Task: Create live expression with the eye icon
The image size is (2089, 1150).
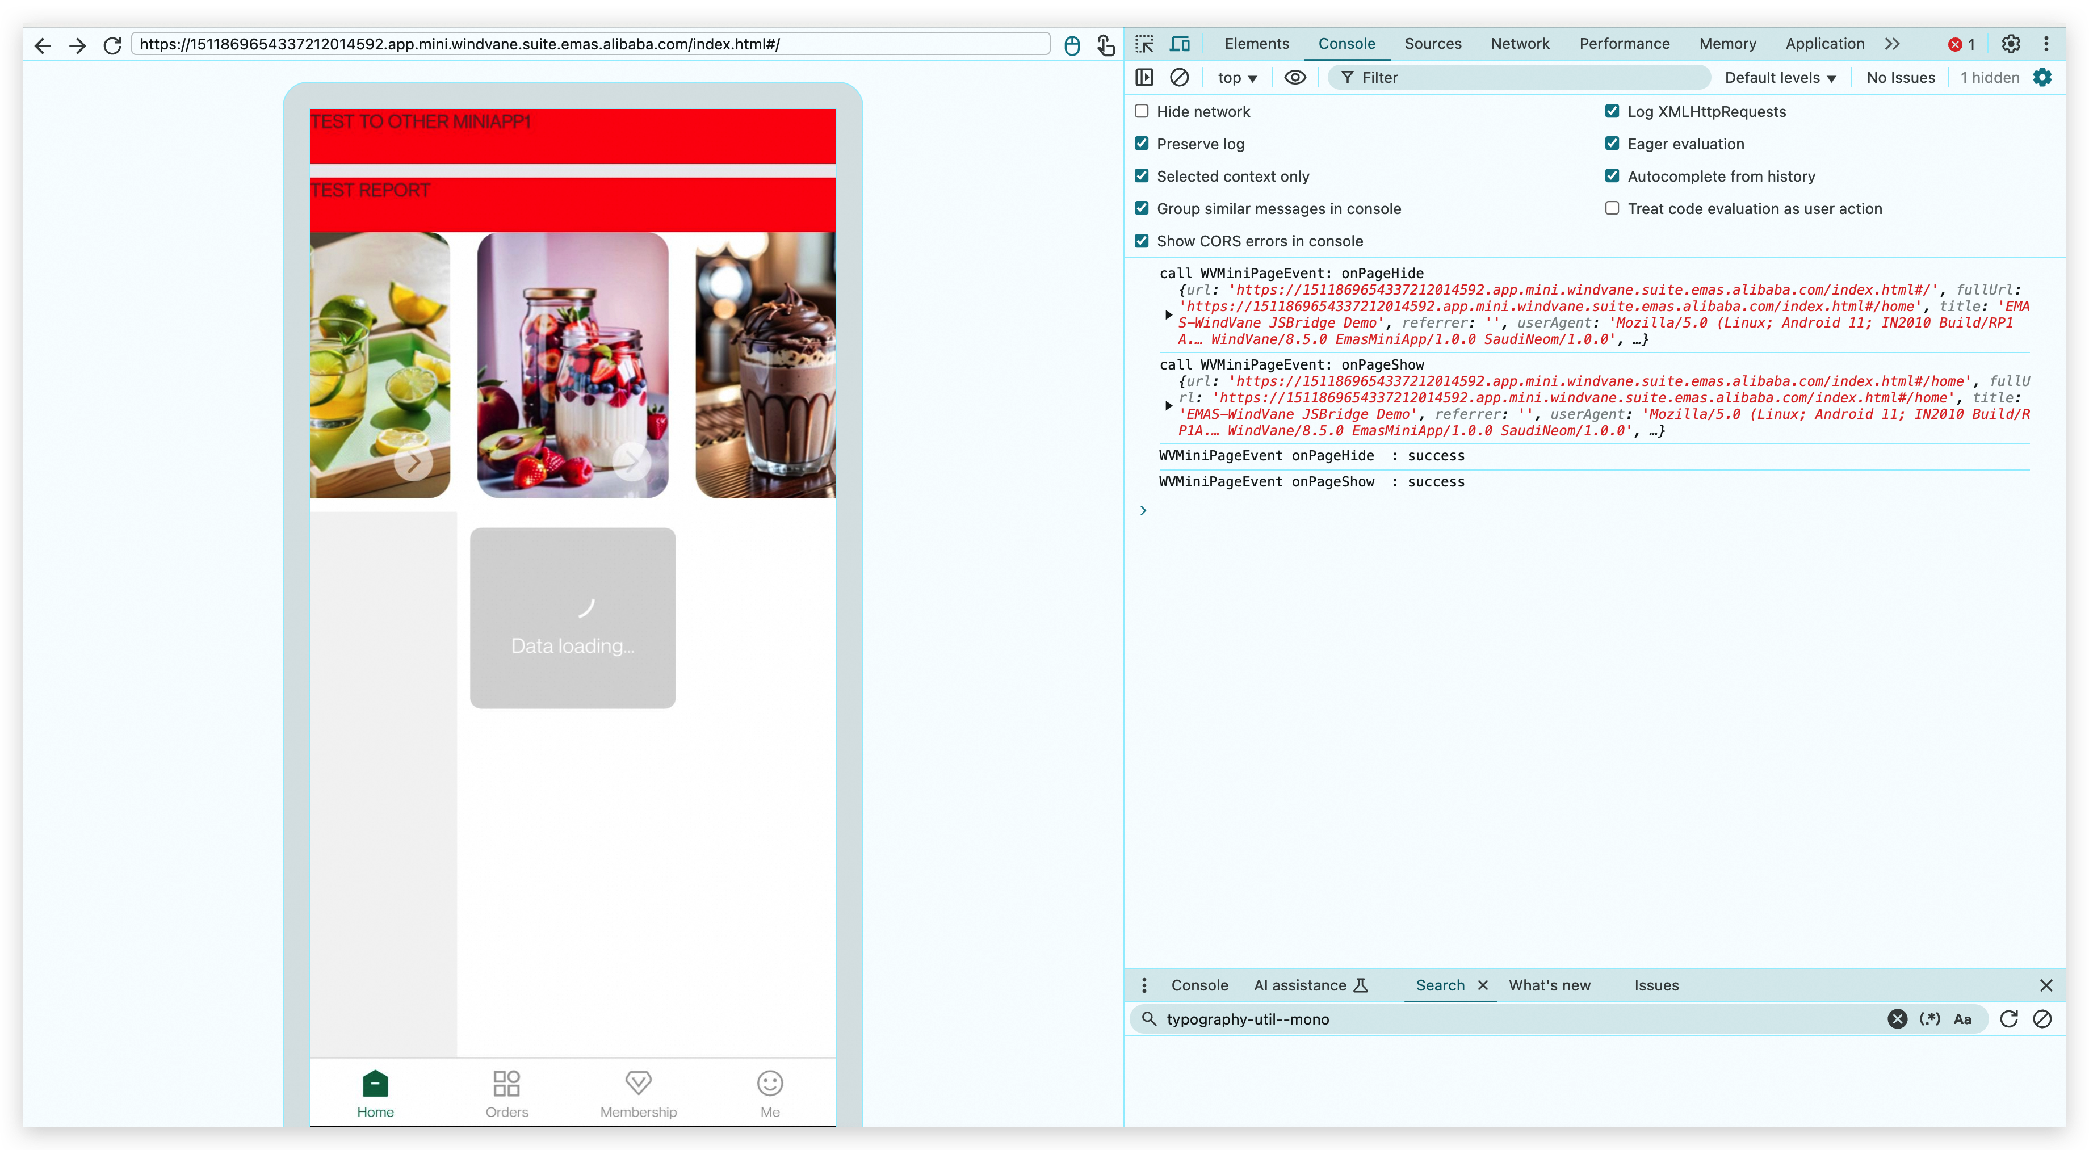Action: [x=1295, y=77]
